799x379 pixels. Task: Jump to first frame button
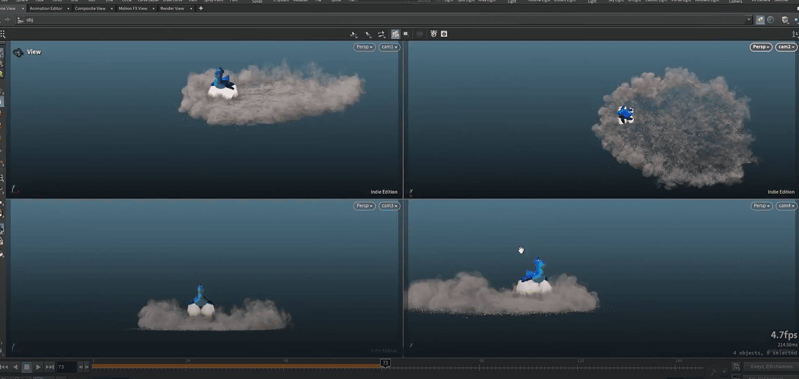tap(4, 367)
